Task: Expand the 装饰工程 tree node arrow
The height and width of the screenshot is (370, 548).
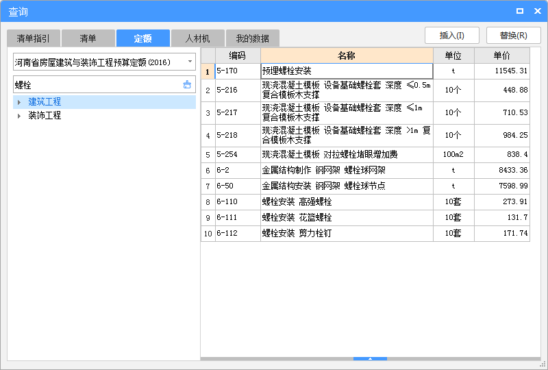Action: point(19,116)
